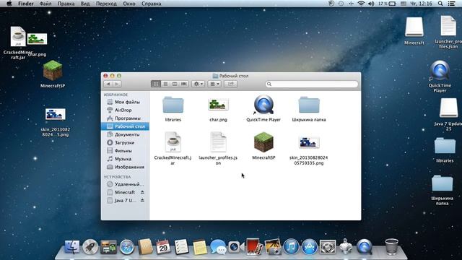The image size is (462, 260).
Task: Open the Apple menu
Action: click(x=9, y=4)
